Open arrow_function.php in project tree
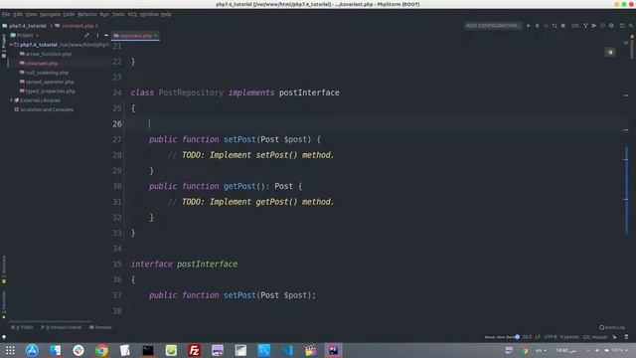The image size is (636, 358). coord(49,54)
